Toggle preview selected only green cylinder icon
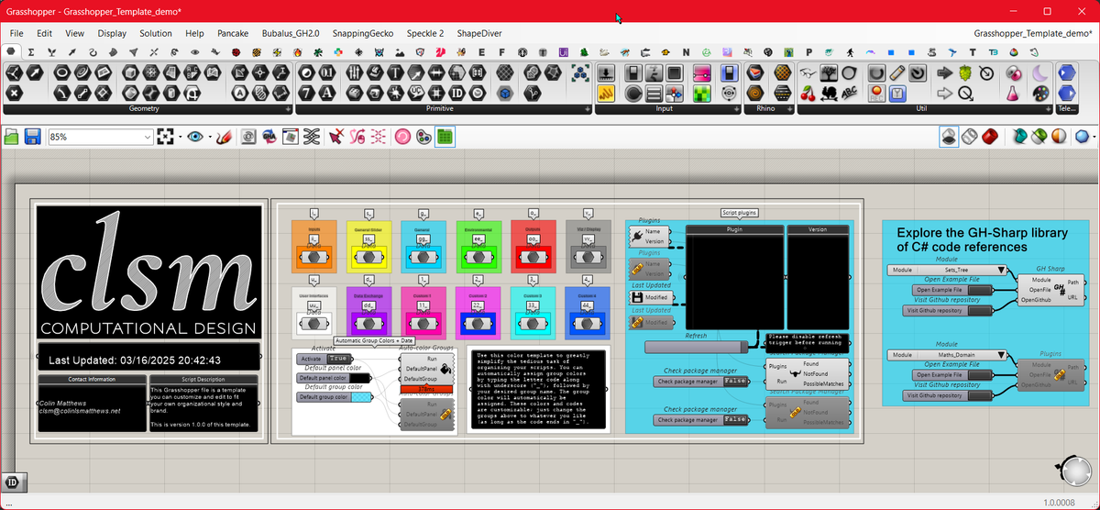 (x=1039, y=137)
